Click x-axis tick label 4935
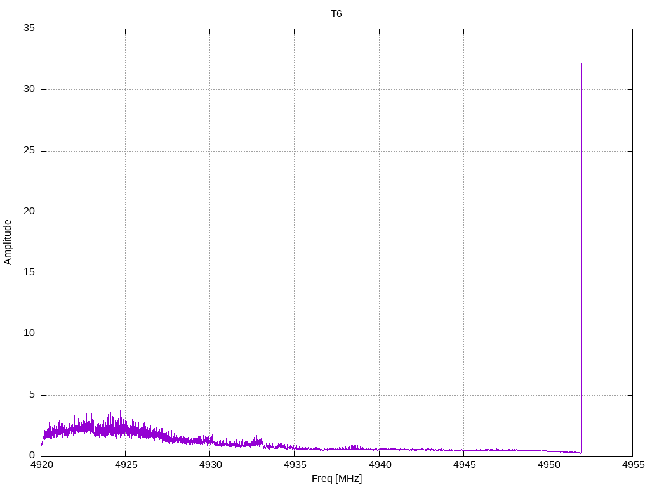 pyautogui.click(x=295, y=465)
